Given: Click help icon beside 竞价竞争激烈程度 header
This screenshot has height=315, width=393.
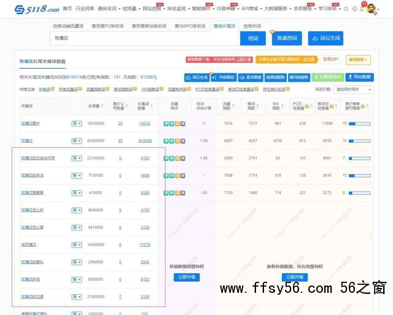Looking at the screenshot, I should (x=363, y=106).
